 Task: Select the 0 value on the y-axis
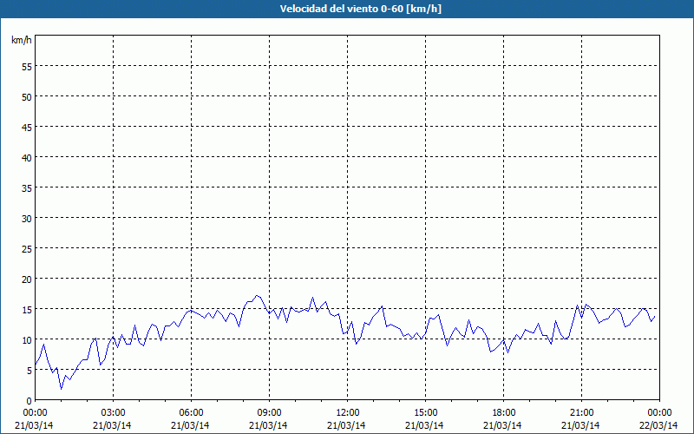(x=29, y=401)
